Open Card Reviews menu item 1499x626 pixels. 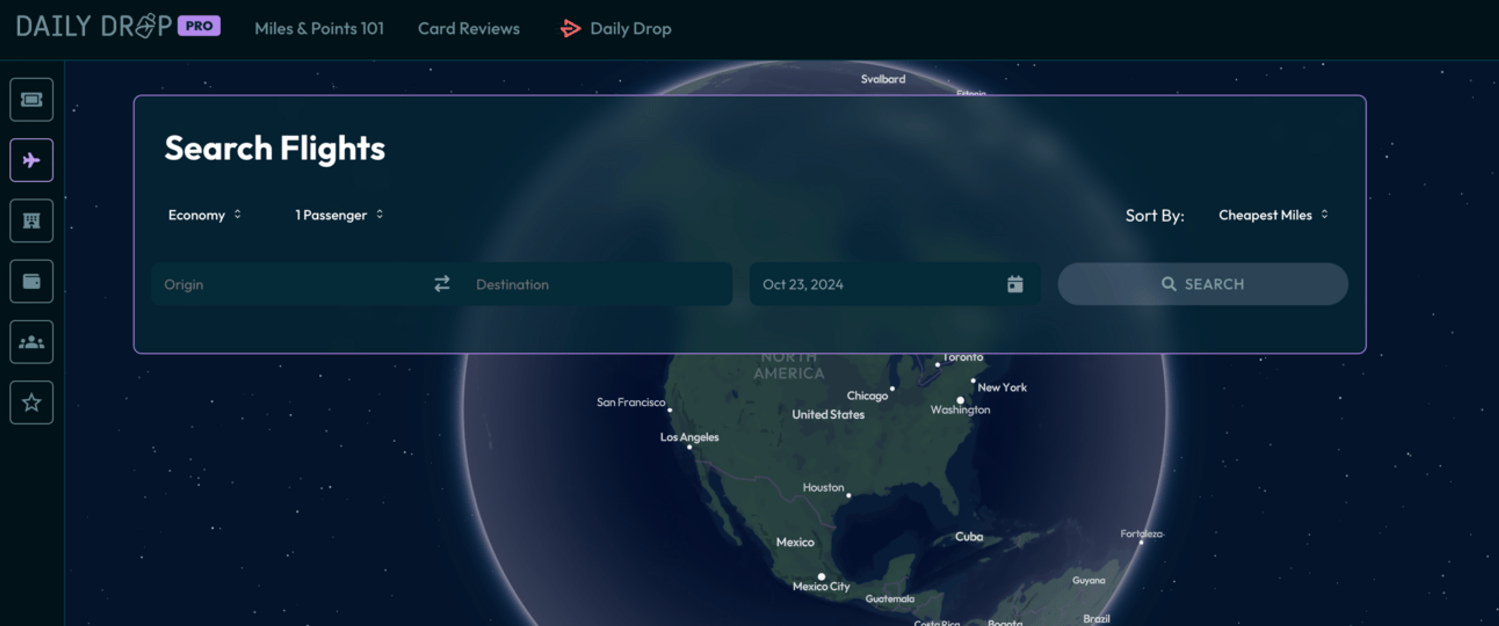(468, 28)
